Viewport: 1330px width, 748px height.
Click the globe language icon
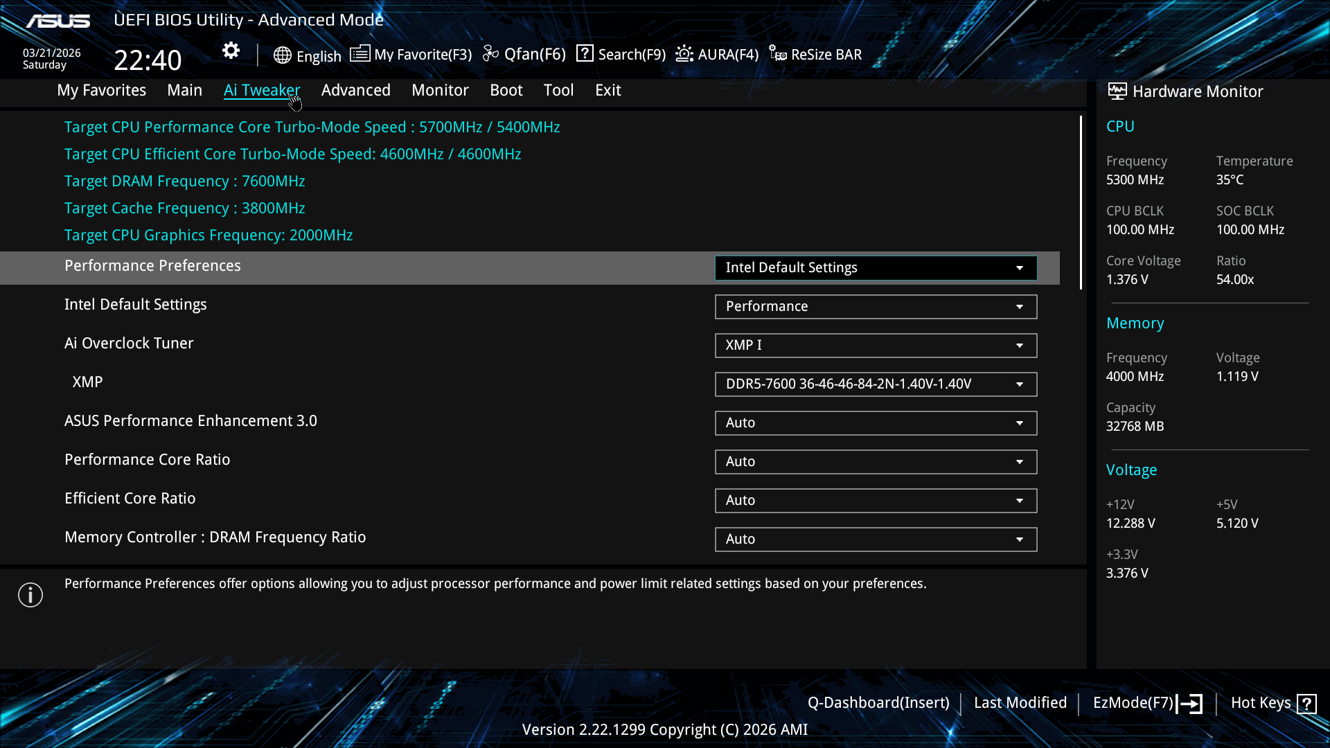(282, 55)
